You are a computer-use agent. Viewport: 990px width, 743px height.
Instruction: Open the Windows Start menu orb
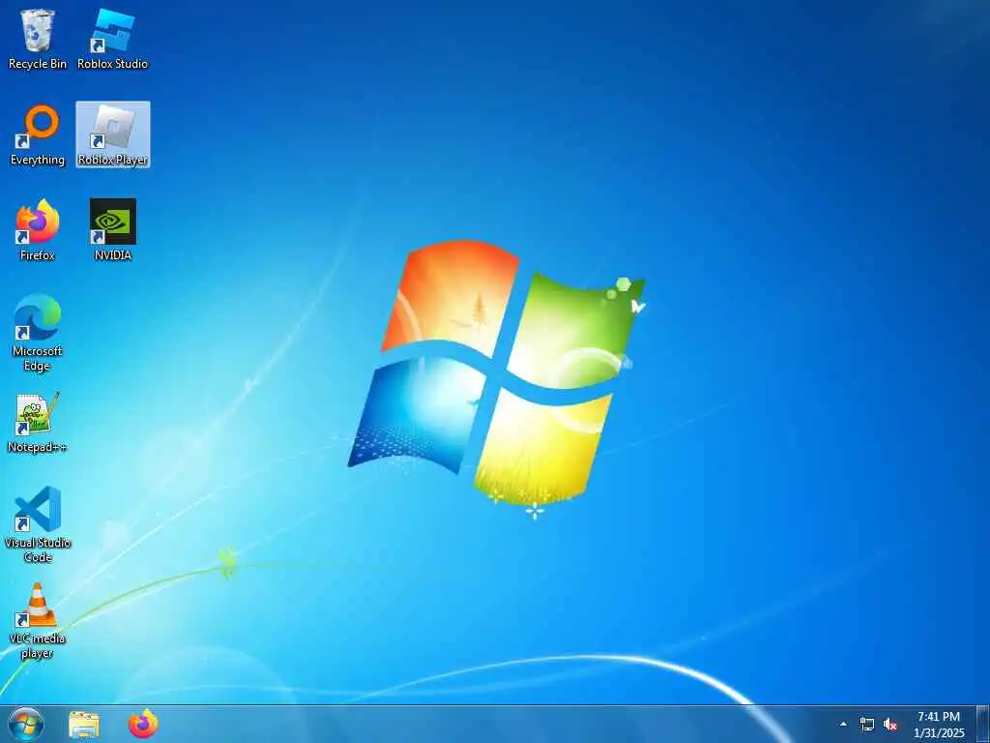click(26, 724)
